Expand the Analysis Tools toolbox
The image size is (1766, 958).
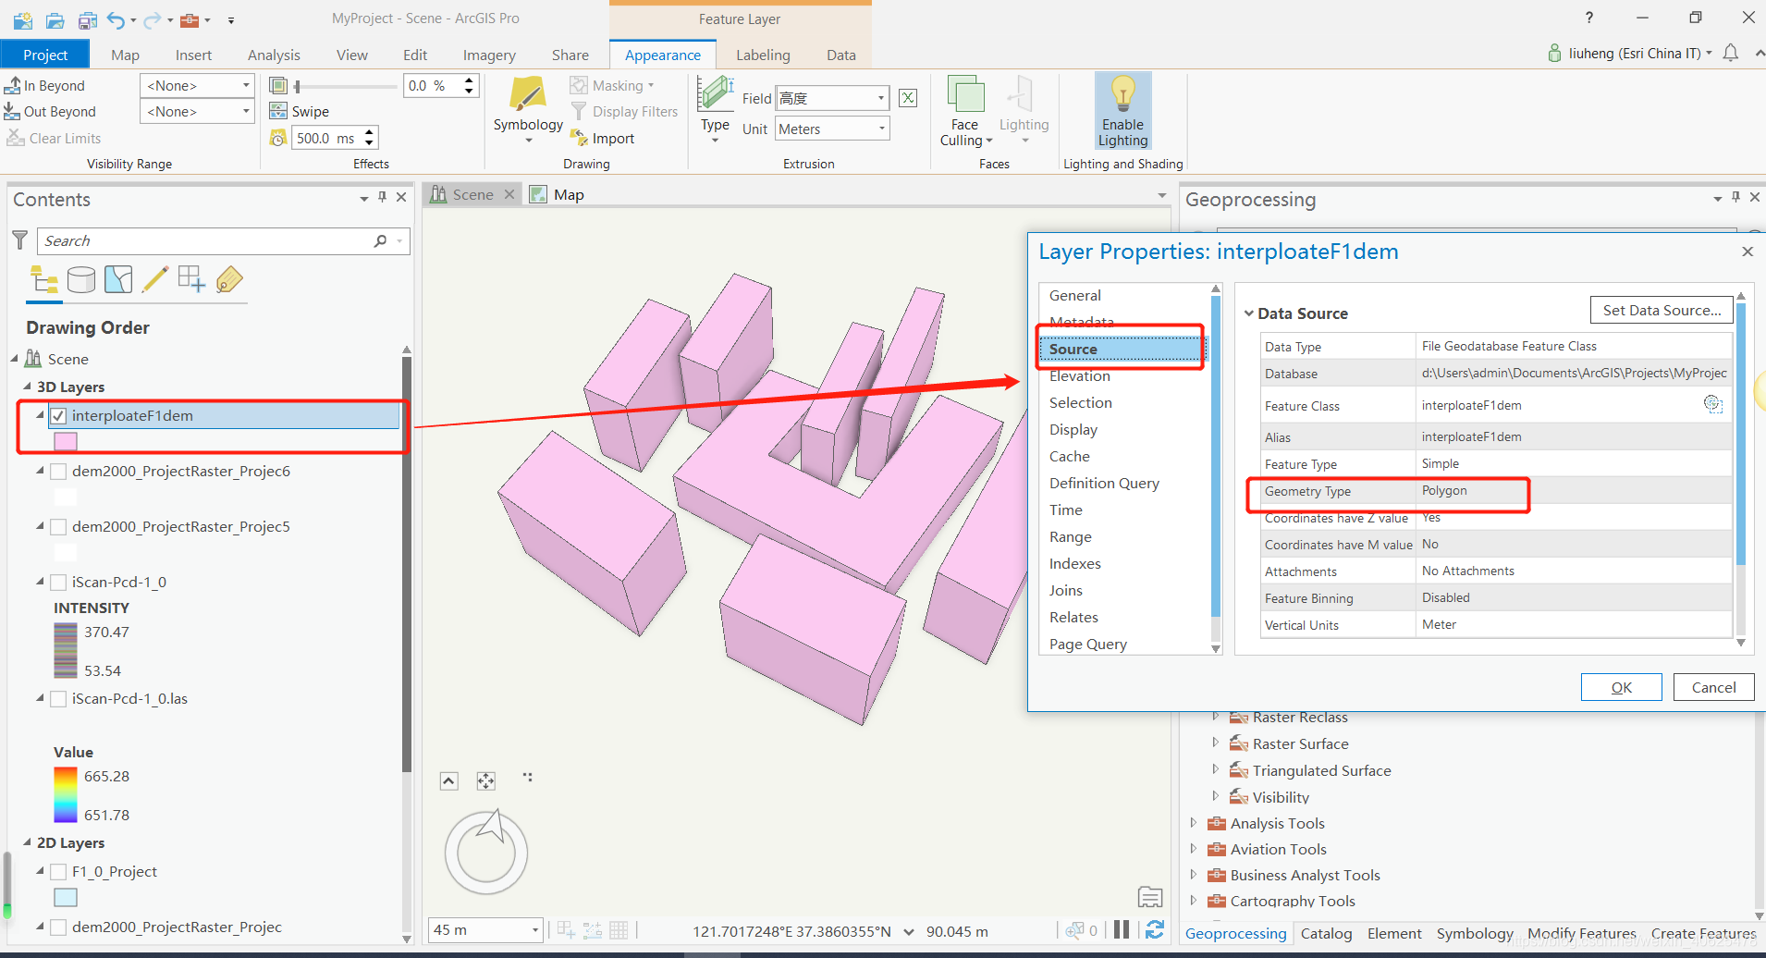click(x=1193, y=823)
